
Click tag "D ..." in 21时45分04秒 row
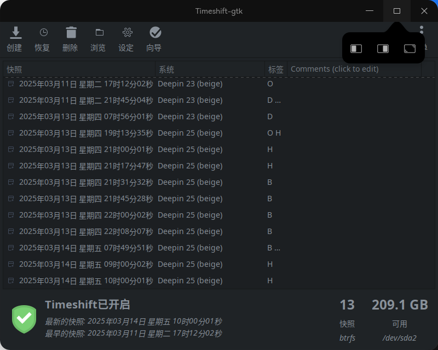tap(274, 100)
